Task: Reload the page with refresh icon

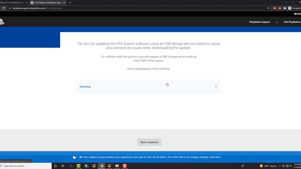Action: click(4, 8)
